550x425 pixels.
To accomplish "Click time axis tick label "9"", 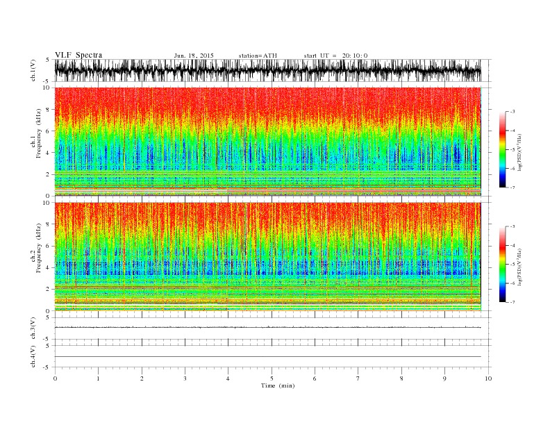I will (x=444, y=378).
